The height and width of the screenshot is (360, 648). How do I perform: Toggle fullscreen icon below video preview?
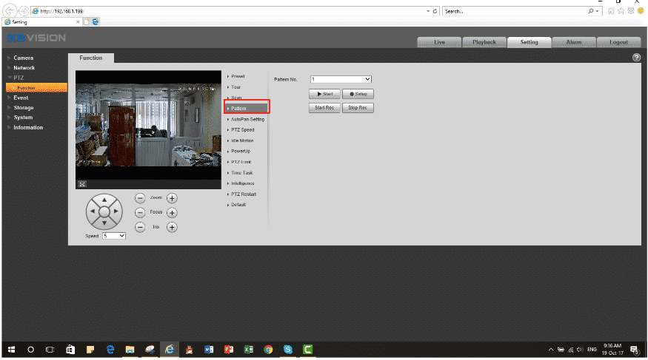click(82, 184)
